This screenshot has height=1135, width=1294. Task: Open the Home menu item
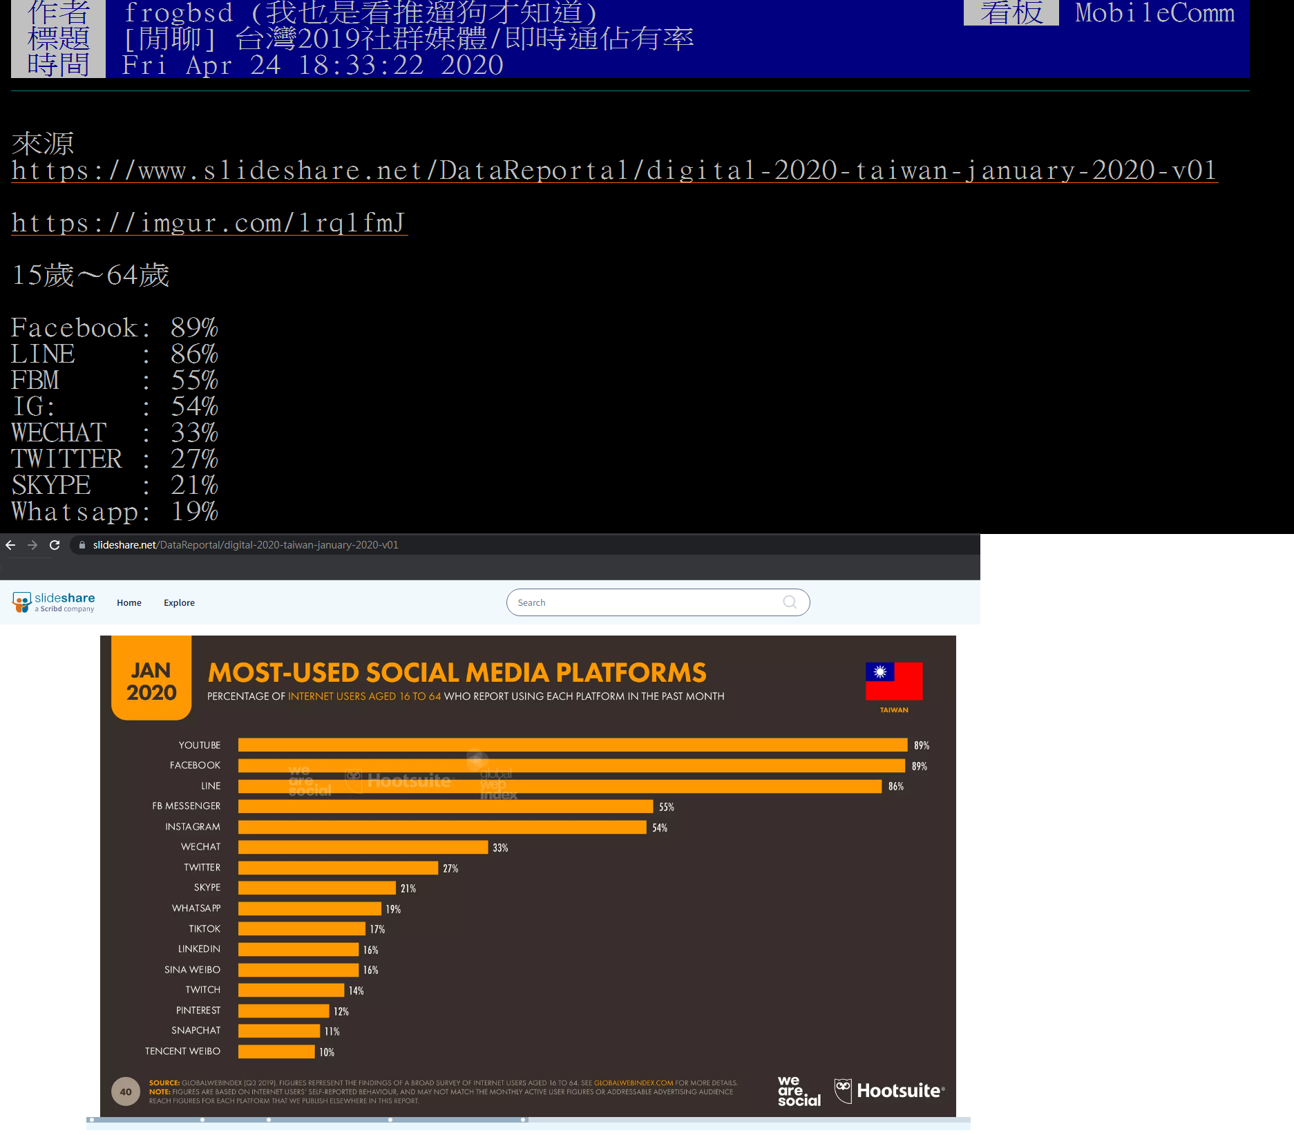pos(129,603)
